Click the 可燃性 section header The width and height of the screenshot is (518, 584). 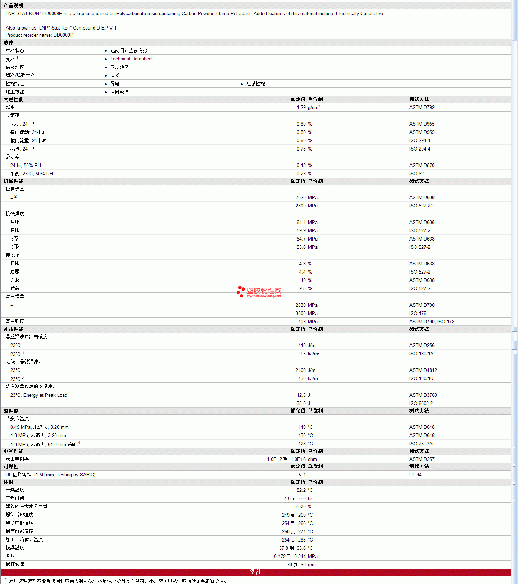point(11,467)
